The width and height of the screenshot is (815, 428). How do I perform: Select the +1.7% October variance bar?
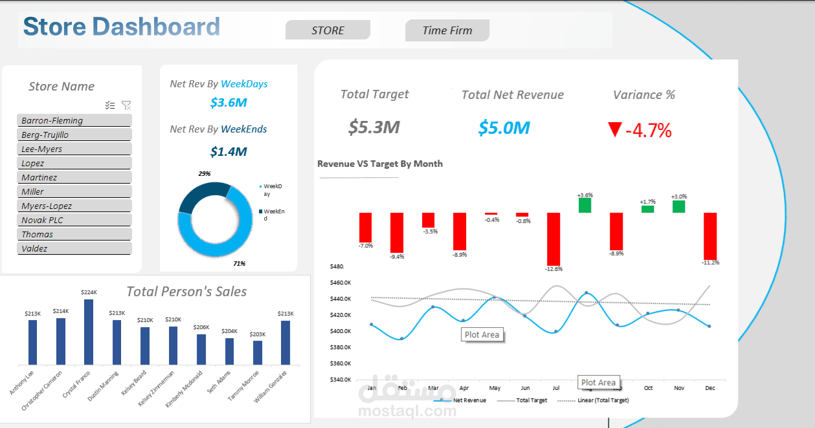647,209
